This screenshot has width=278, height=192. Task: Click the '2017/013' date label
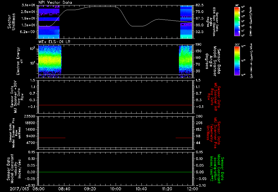point(19,189)
